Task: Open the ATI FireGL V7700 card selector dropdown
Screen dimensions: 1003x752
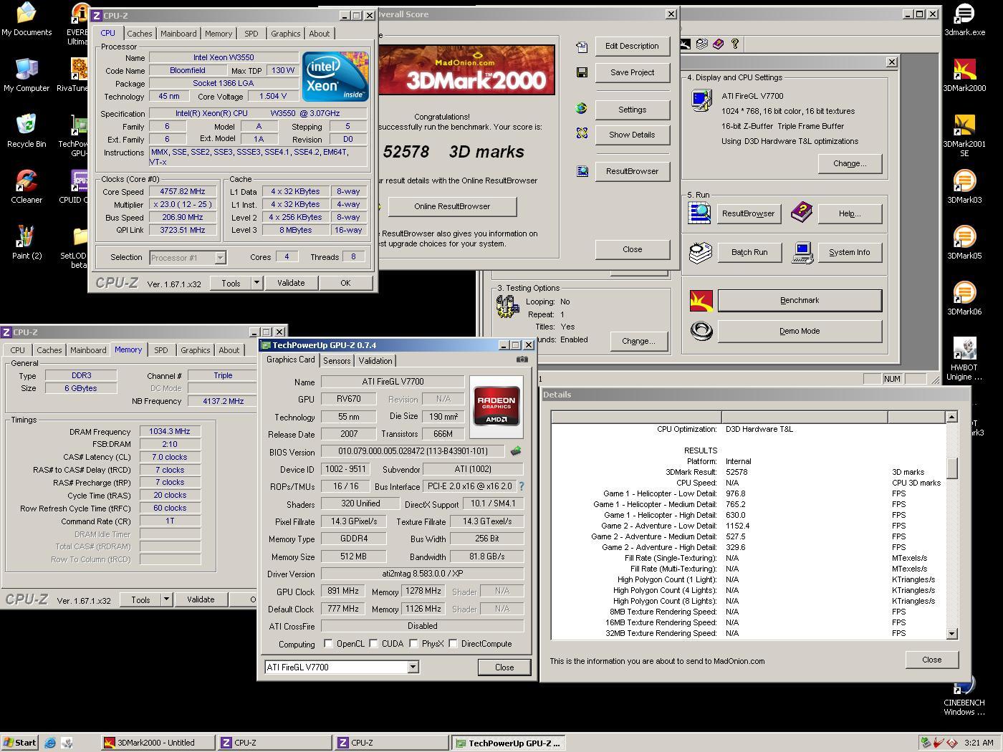Action: [x=413, y=667]
